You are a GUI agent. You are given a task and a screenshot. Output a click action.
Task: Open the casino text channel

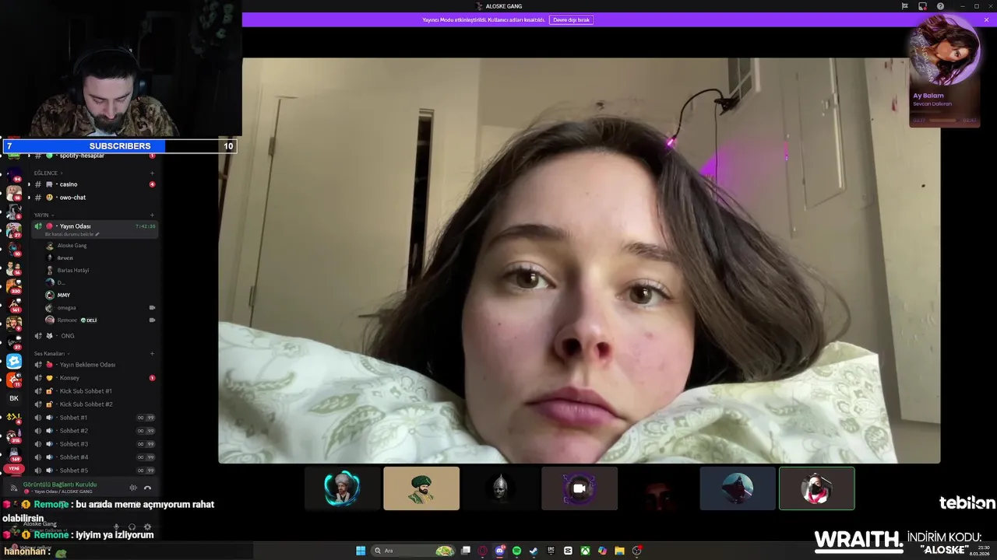(x=94, y=184)
